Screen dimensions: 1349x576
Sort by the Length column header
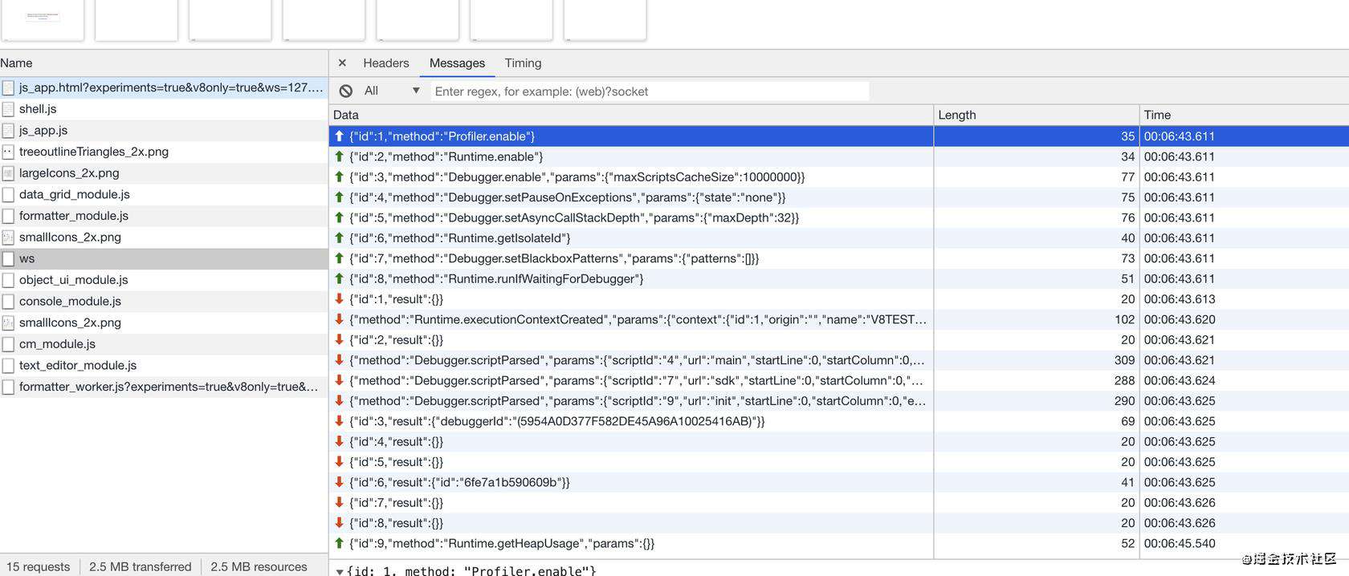pyautogui.click(x=1037, y=115)
